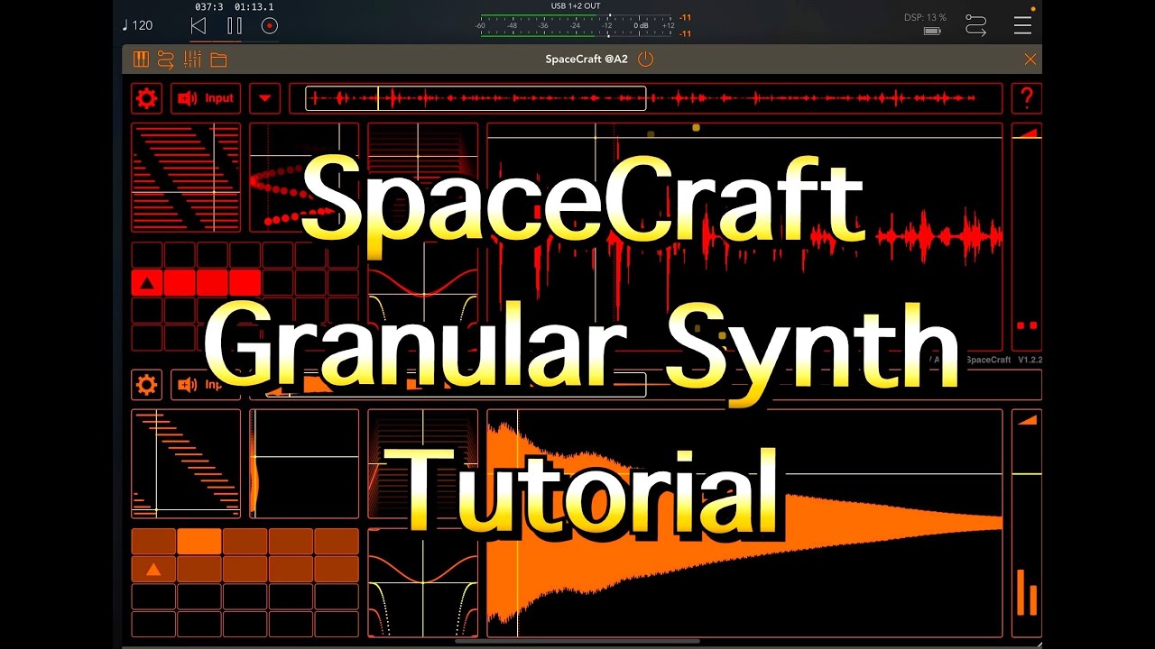Adjust the orange layer volume slider
The image size is (1155, 649).
coord(1027,524)
